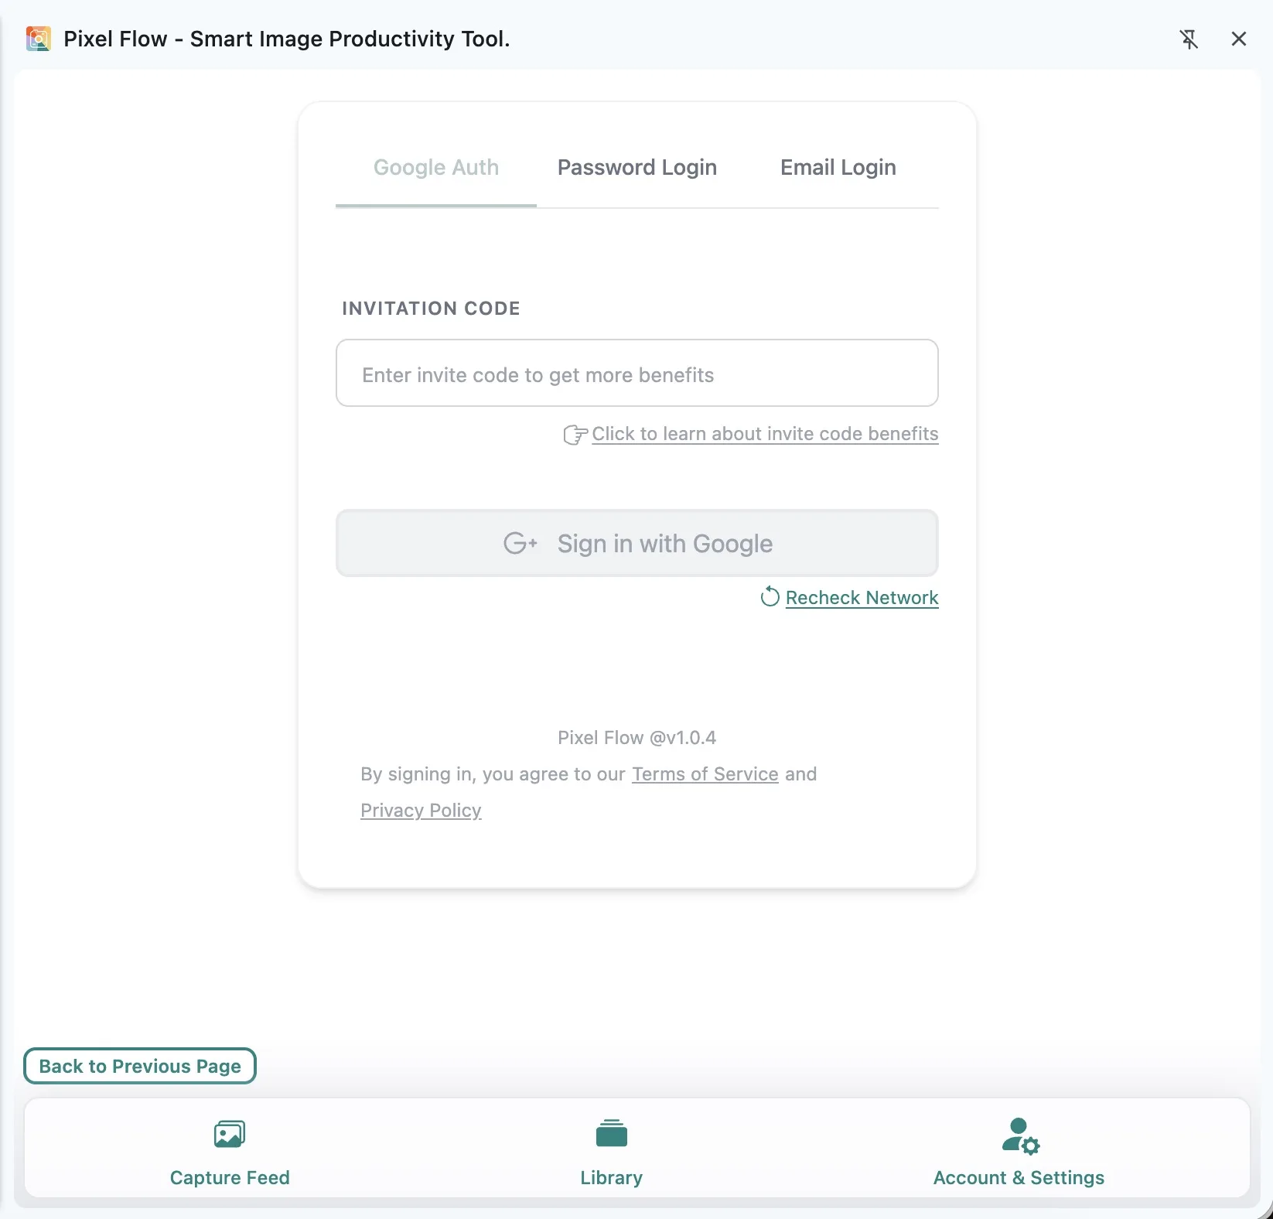Open the Privacy Policy link
Screen dimensions: 1273x1219
pyautogui.click(x=421, y=811)
